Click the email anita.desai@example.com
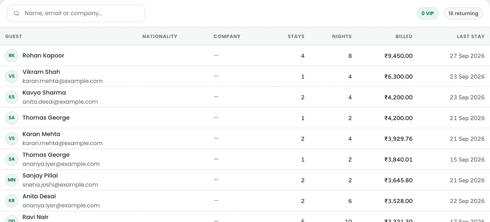 pos(60,102)
